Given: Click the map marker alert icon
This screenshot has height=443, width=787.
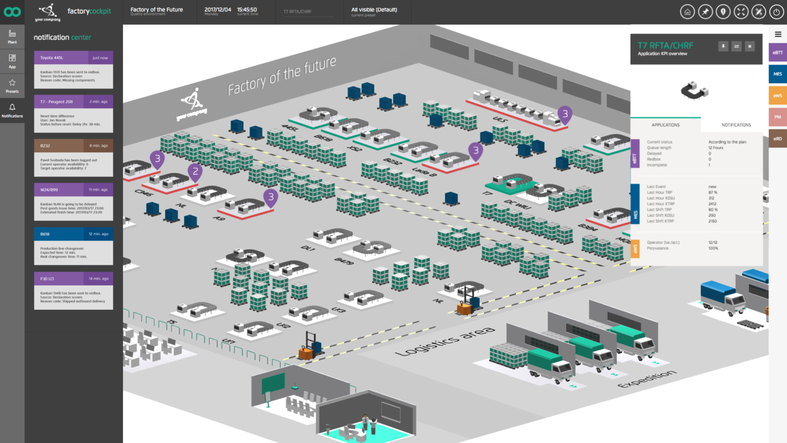Looking at the screenshot, I should tap(723, 12).
